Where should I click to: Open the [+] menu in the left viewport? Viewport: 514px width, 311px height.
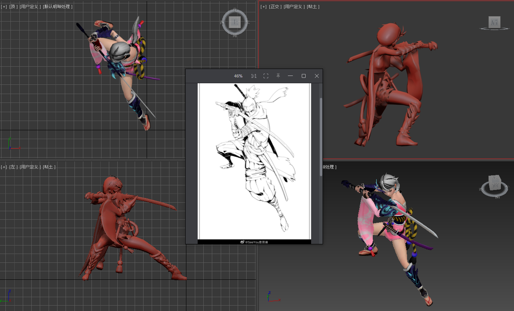[4, 167]
